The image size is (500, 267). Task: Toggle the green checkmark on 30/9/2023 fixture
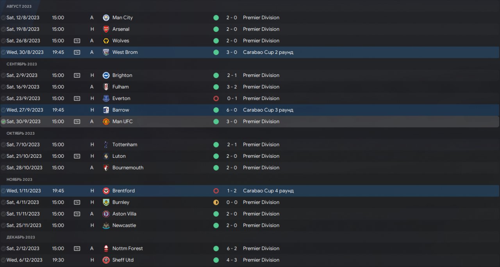(x=4, y=121)
